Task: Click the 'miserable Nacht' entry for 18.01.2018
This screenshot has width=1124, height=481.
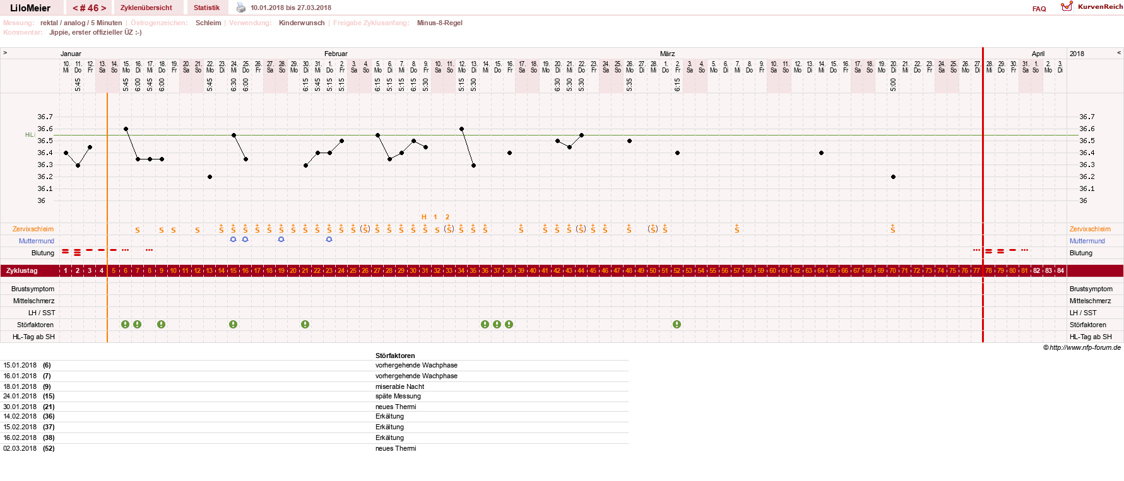Action: click(399, 386)
